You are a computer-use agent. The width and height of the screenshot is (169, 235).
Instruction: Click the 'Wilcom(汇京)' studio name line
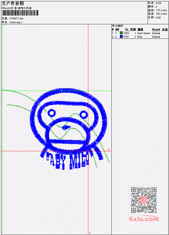[17, 8]
